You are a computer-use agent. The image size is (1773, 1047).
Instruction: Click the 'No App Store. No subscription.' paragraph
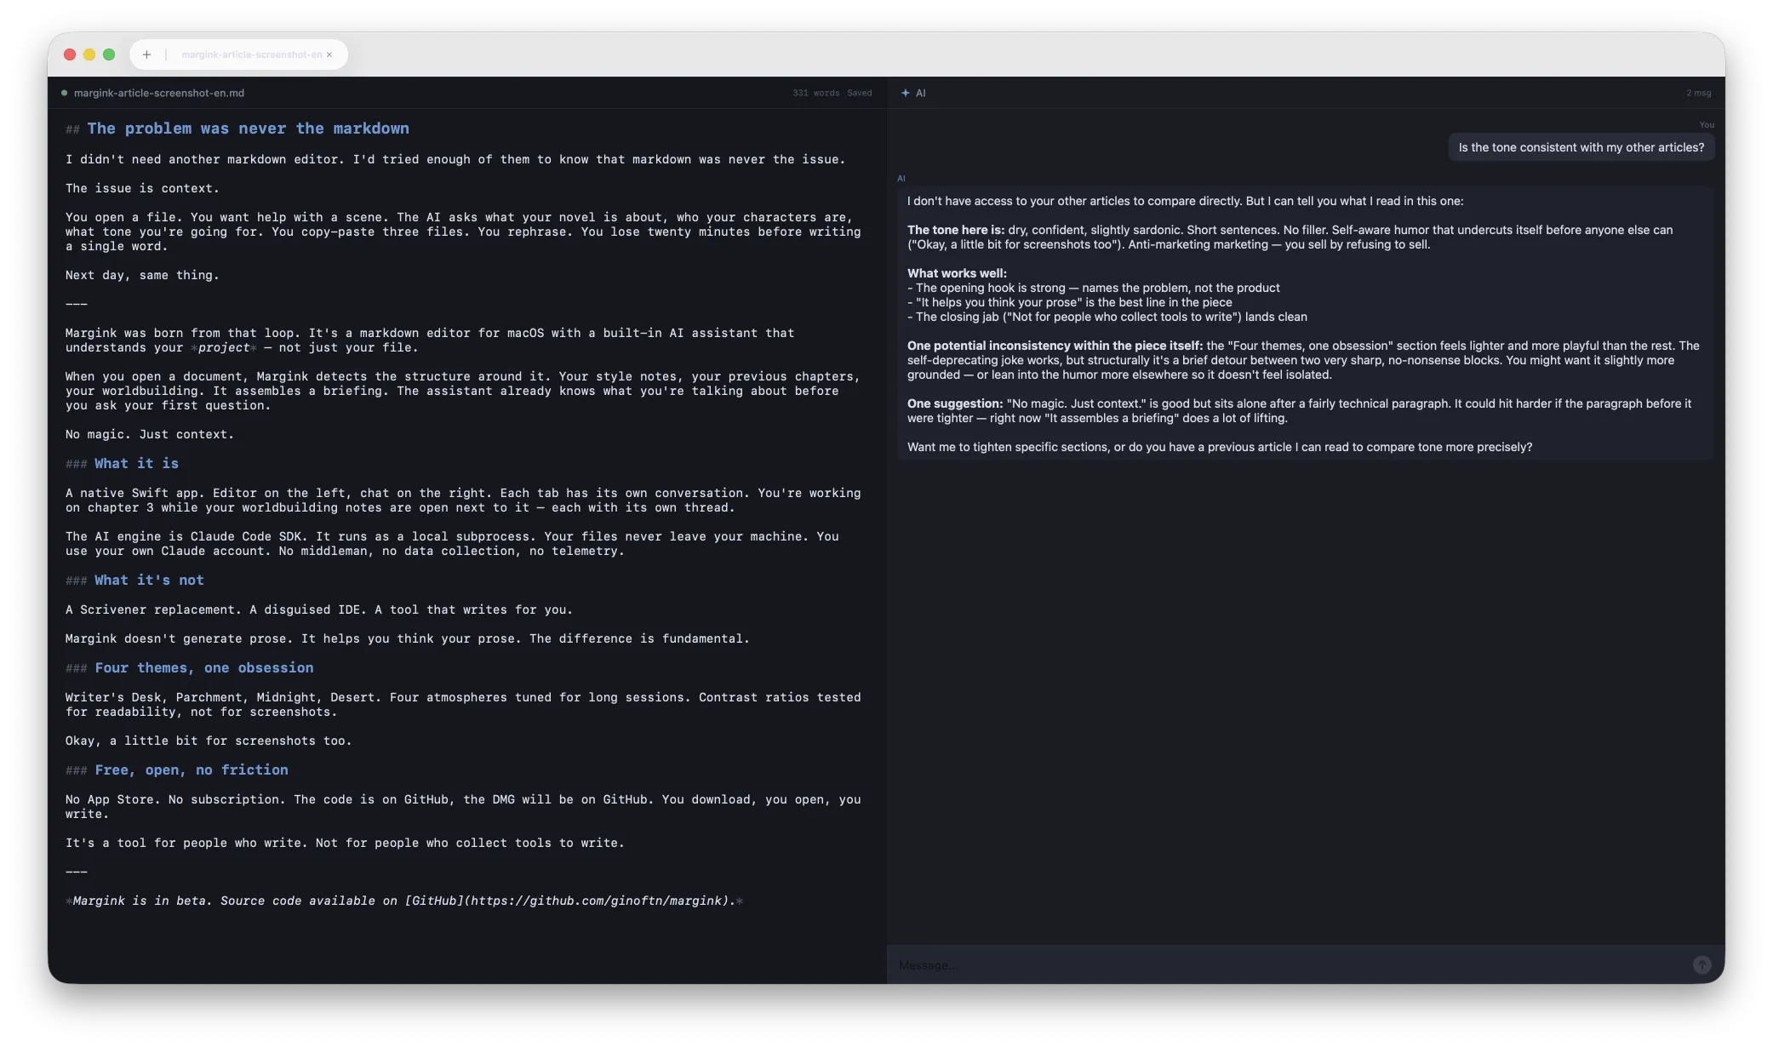(x=463, y=807)
